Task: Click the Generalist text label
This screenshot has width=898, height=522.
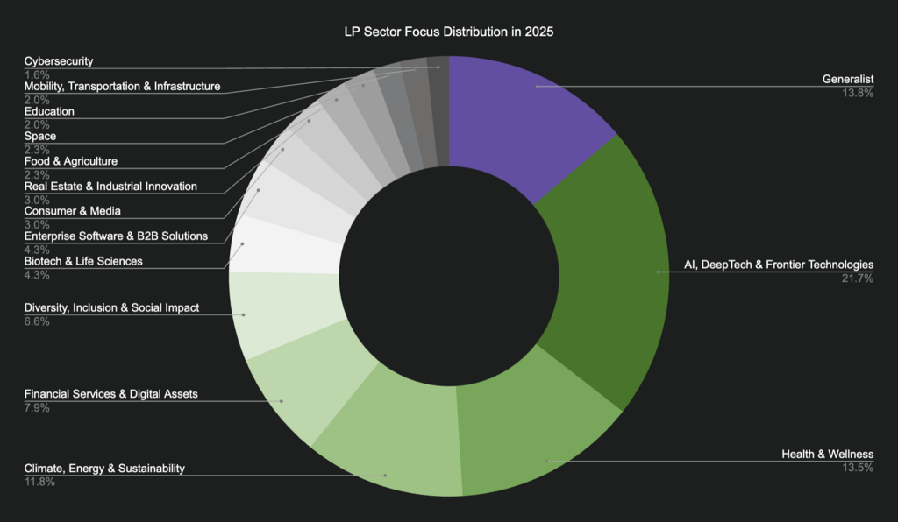Action: 847,80
